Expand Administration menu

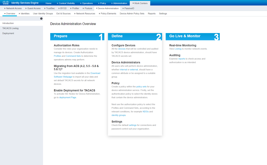[119, 3]
